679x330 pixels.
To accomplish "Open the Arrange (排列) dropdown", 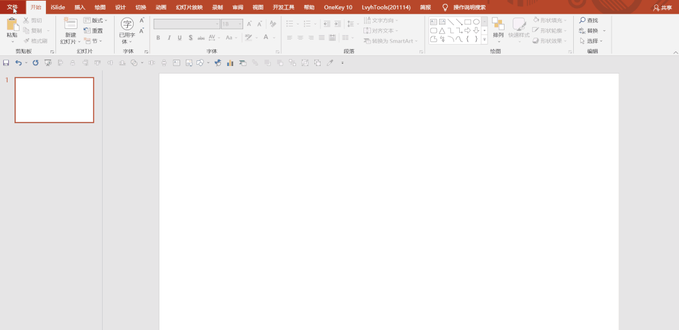I will [498, 30].
